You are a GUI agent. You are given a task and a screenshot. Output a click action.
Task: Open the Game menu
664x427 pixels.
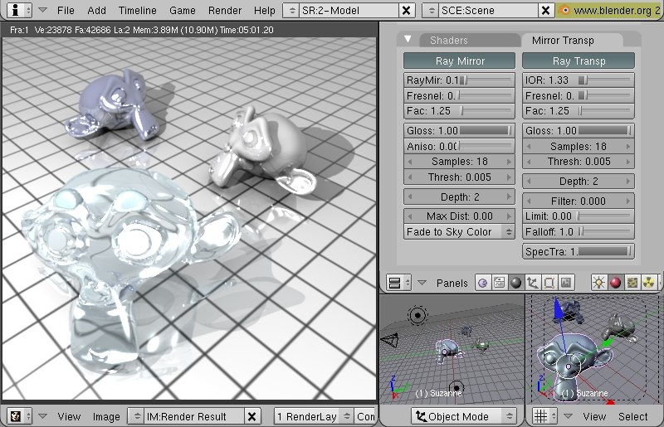pyautogui.click(x=183, y=10)
